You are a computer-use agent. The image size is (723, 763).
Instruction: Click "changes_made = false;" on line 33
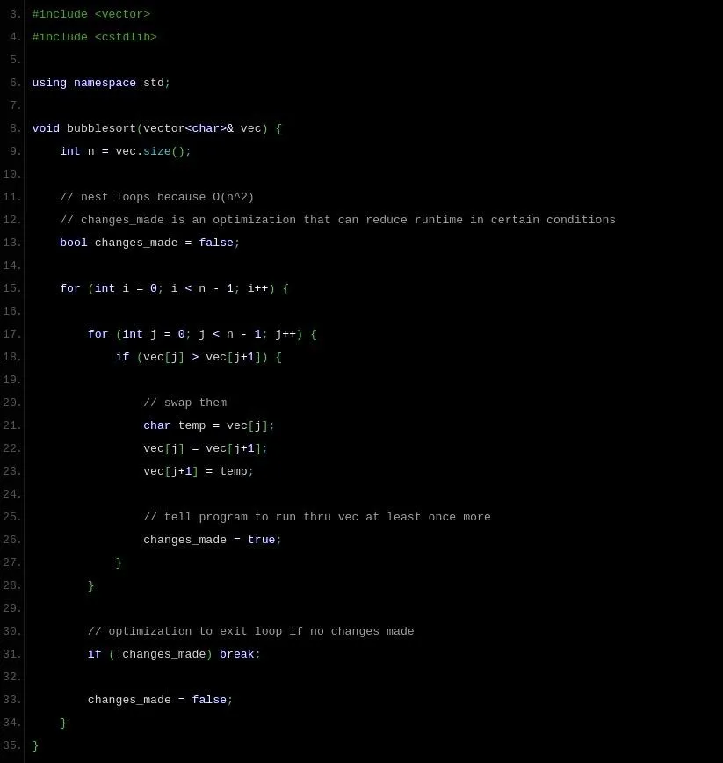coord(160,700)
